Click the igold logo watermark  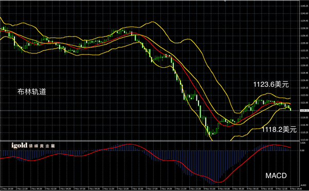click(x=33, y=146)
